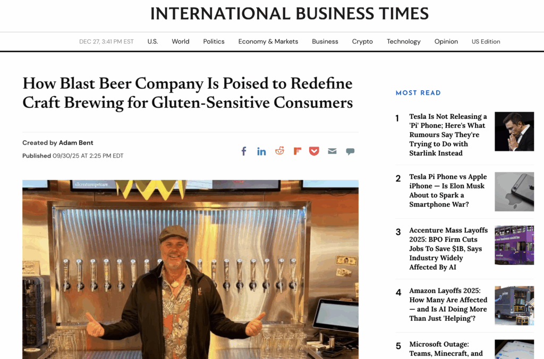Share article on LinkedIn
Viewport: 544px width, 359px height.
point(261,151)
